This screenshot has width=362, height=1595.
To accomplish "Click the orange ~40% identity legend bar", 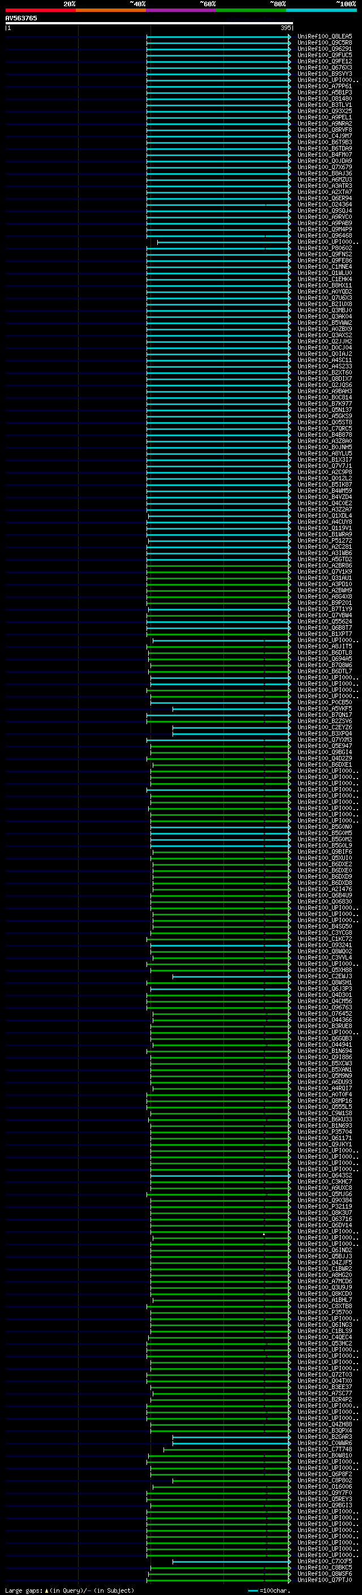I will [x=111, y=10].
